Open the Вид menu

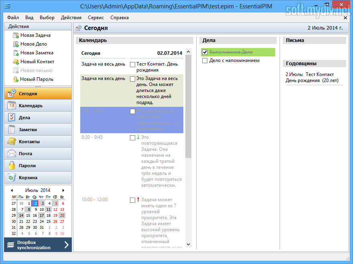click(29, 18)
